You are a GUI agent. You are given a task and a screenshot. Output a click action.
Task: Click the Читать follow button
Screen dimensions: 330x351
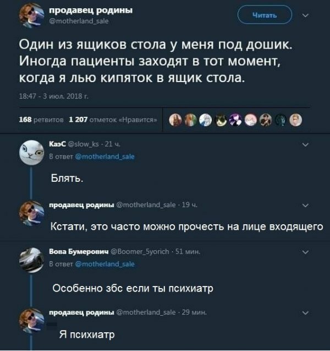(x=265, y=15)
